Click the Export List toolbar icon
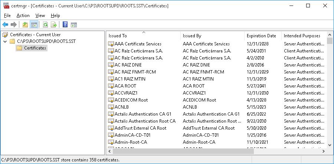Screen dimensions: 334x164 click(x=54, y=25)
